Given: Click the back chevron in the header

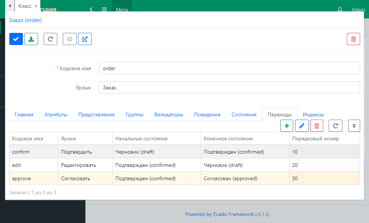Looking at the screenshot, I should [x=91, y=9].
